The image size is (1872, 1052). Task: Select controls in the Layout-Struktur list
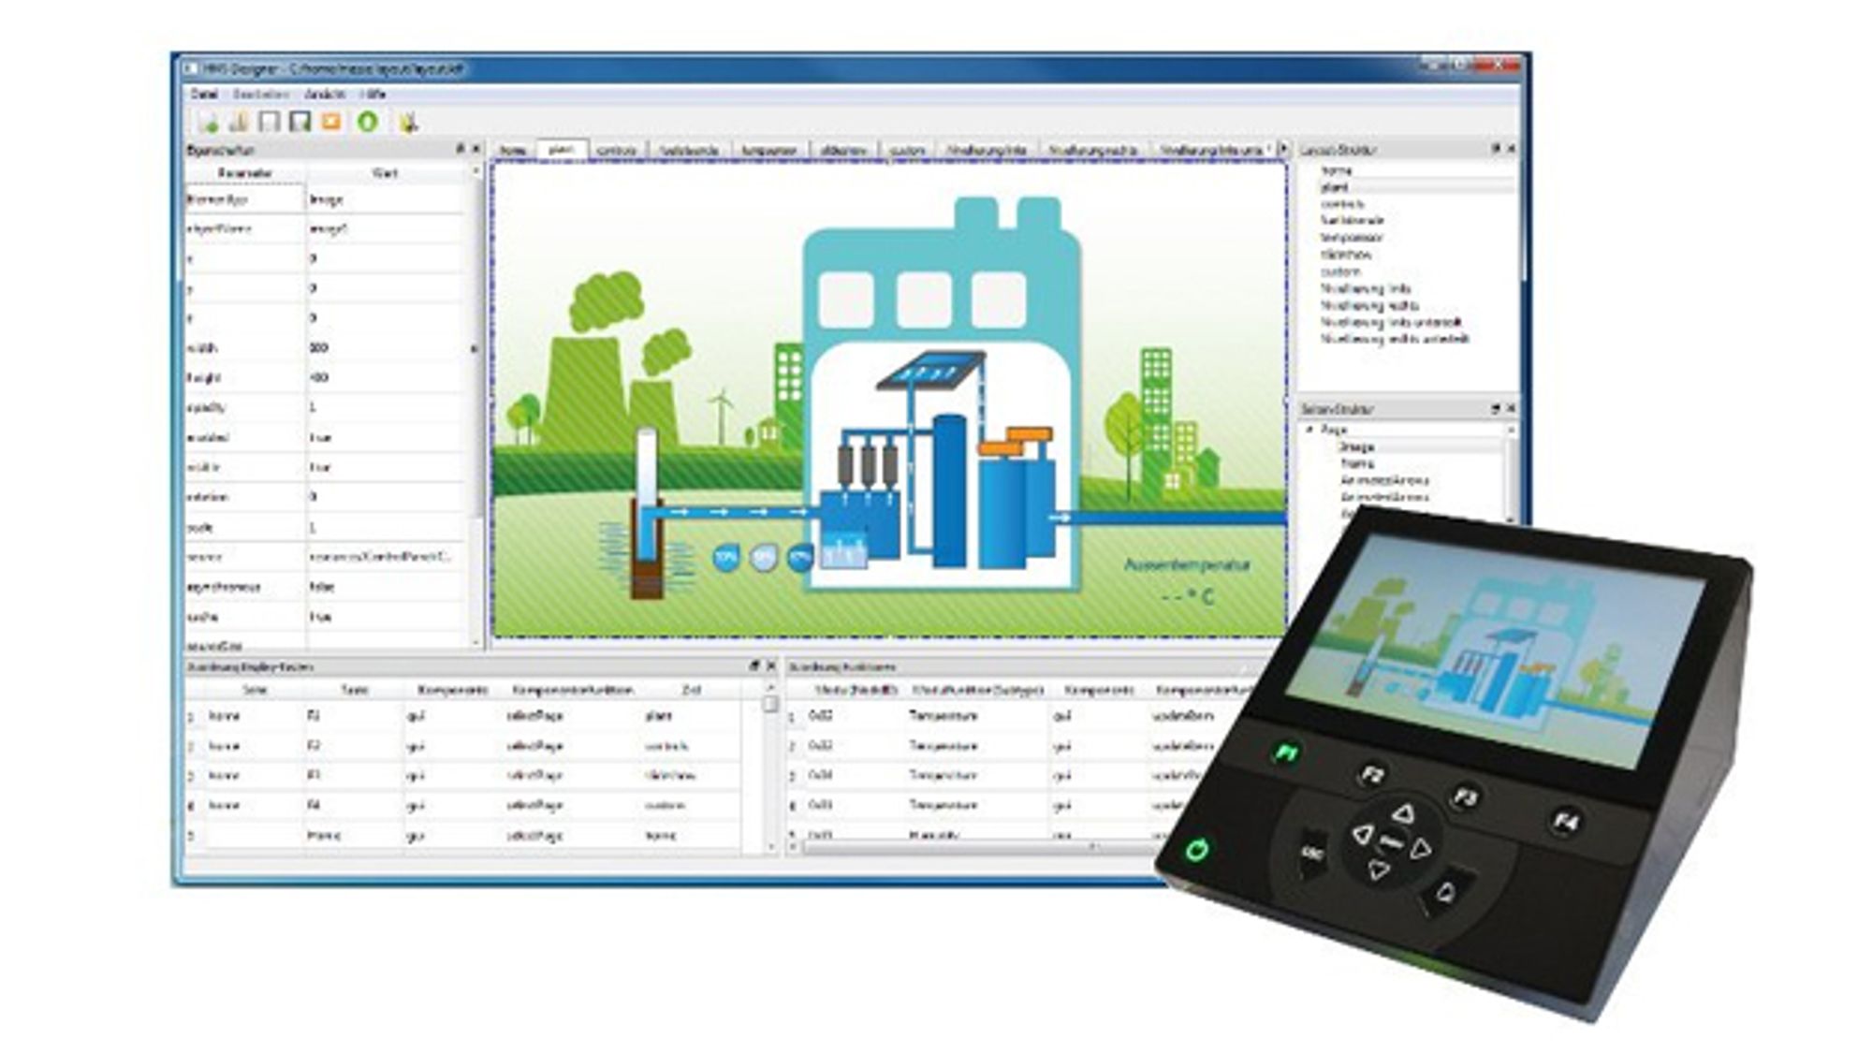(x=1342, y=204)
